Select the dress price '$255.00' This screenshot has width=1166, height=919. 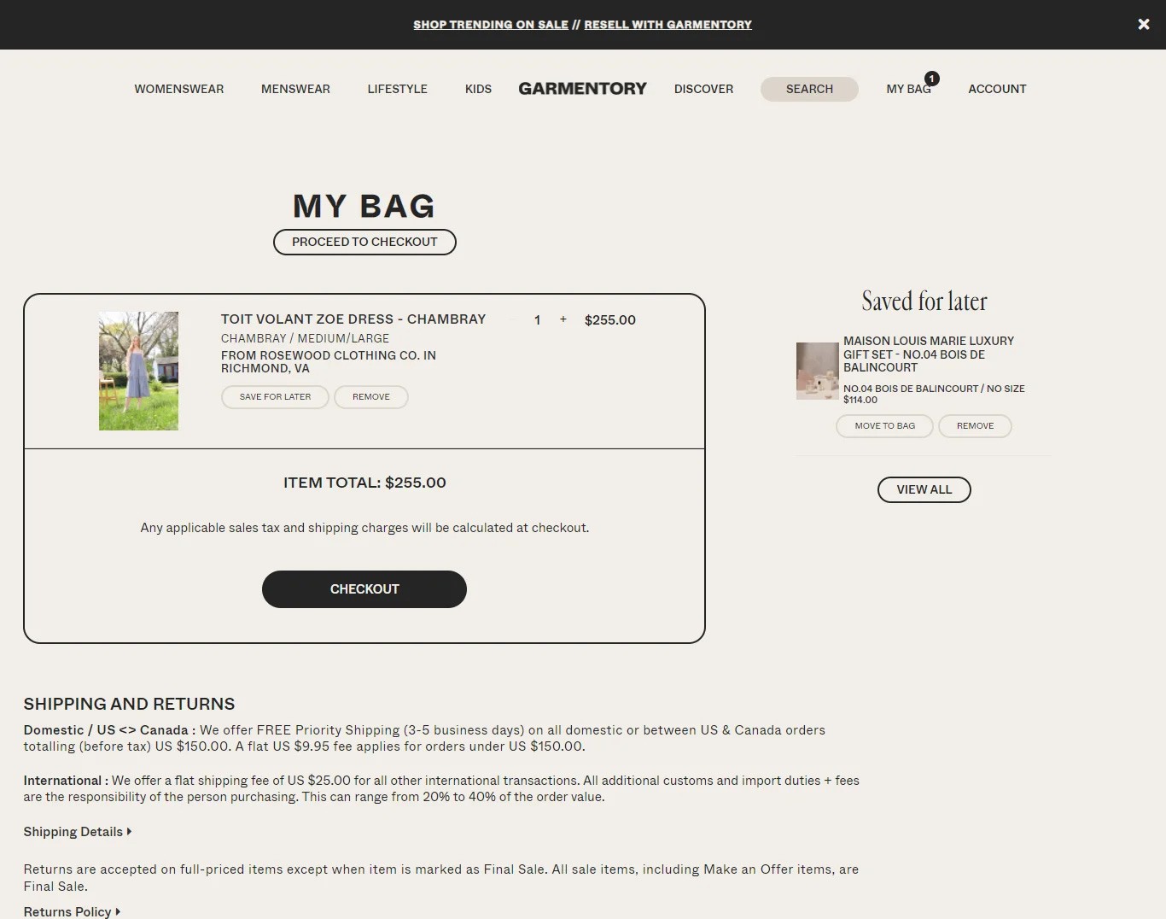(x=610, y=320)
